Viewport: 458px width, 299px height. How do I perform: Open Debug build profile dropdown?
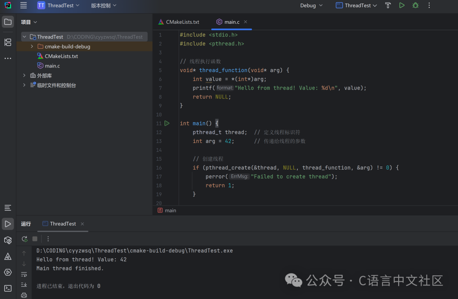pos(311,5)
